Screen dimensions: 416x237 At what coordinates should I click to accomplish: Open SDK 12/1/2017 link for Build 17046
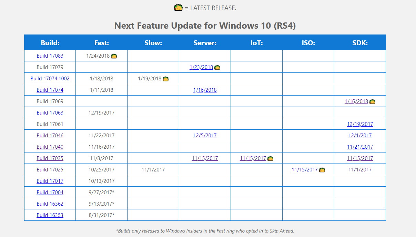(x=360, y=136)
